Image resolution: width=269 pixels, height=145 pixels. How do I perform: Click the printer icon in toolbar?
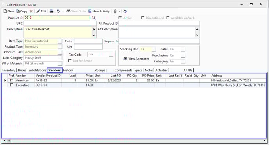click(x=51, y=11)
